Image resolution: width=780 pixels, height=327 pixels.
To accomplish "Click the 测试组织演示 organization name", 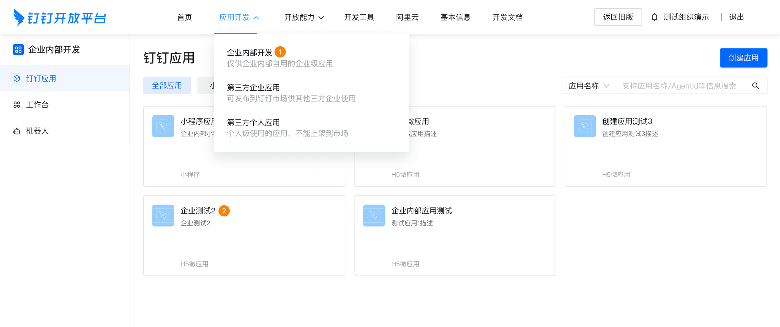I will pyautogui.click(x=686, y=17).
